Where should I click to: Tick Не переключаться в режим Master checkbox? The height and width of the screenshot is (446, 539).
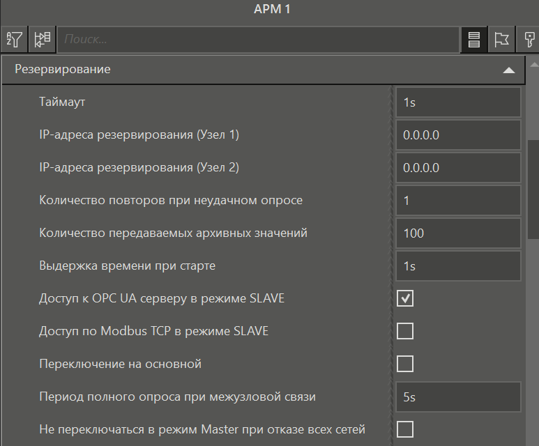[x=405, y=429]
